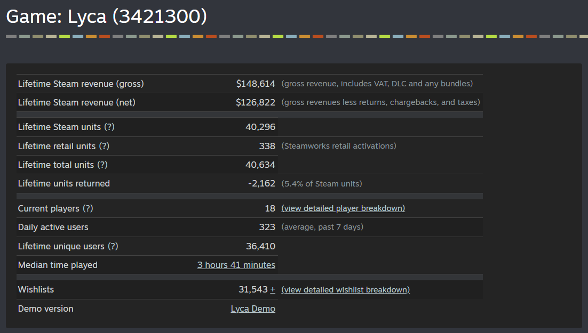Click the returns, chargebacks, and taxes note
This screenshot has height=333, width=588.
pos(380,103)
